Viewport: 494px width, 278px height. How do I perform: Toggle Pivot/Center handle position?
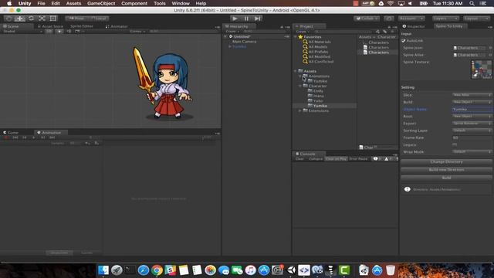76,19
